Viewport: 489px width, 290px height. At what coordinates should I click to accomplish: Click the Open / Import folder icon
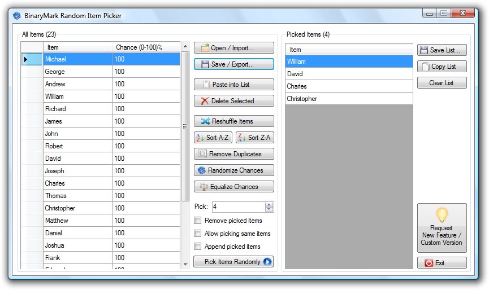(205, 48)
